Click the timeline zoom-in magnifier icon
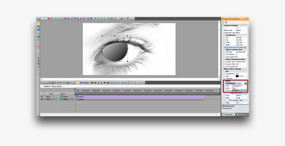285x146 pixels. point(43,83)
